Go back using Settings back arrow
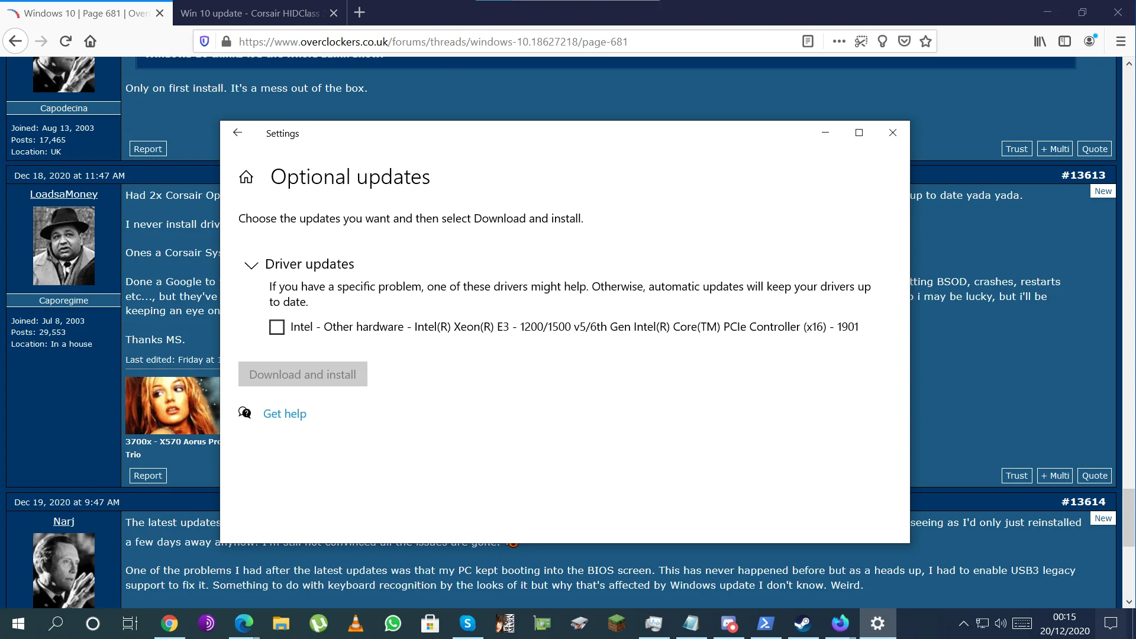This screenshot has width=1136, height=639. point(238,133)
